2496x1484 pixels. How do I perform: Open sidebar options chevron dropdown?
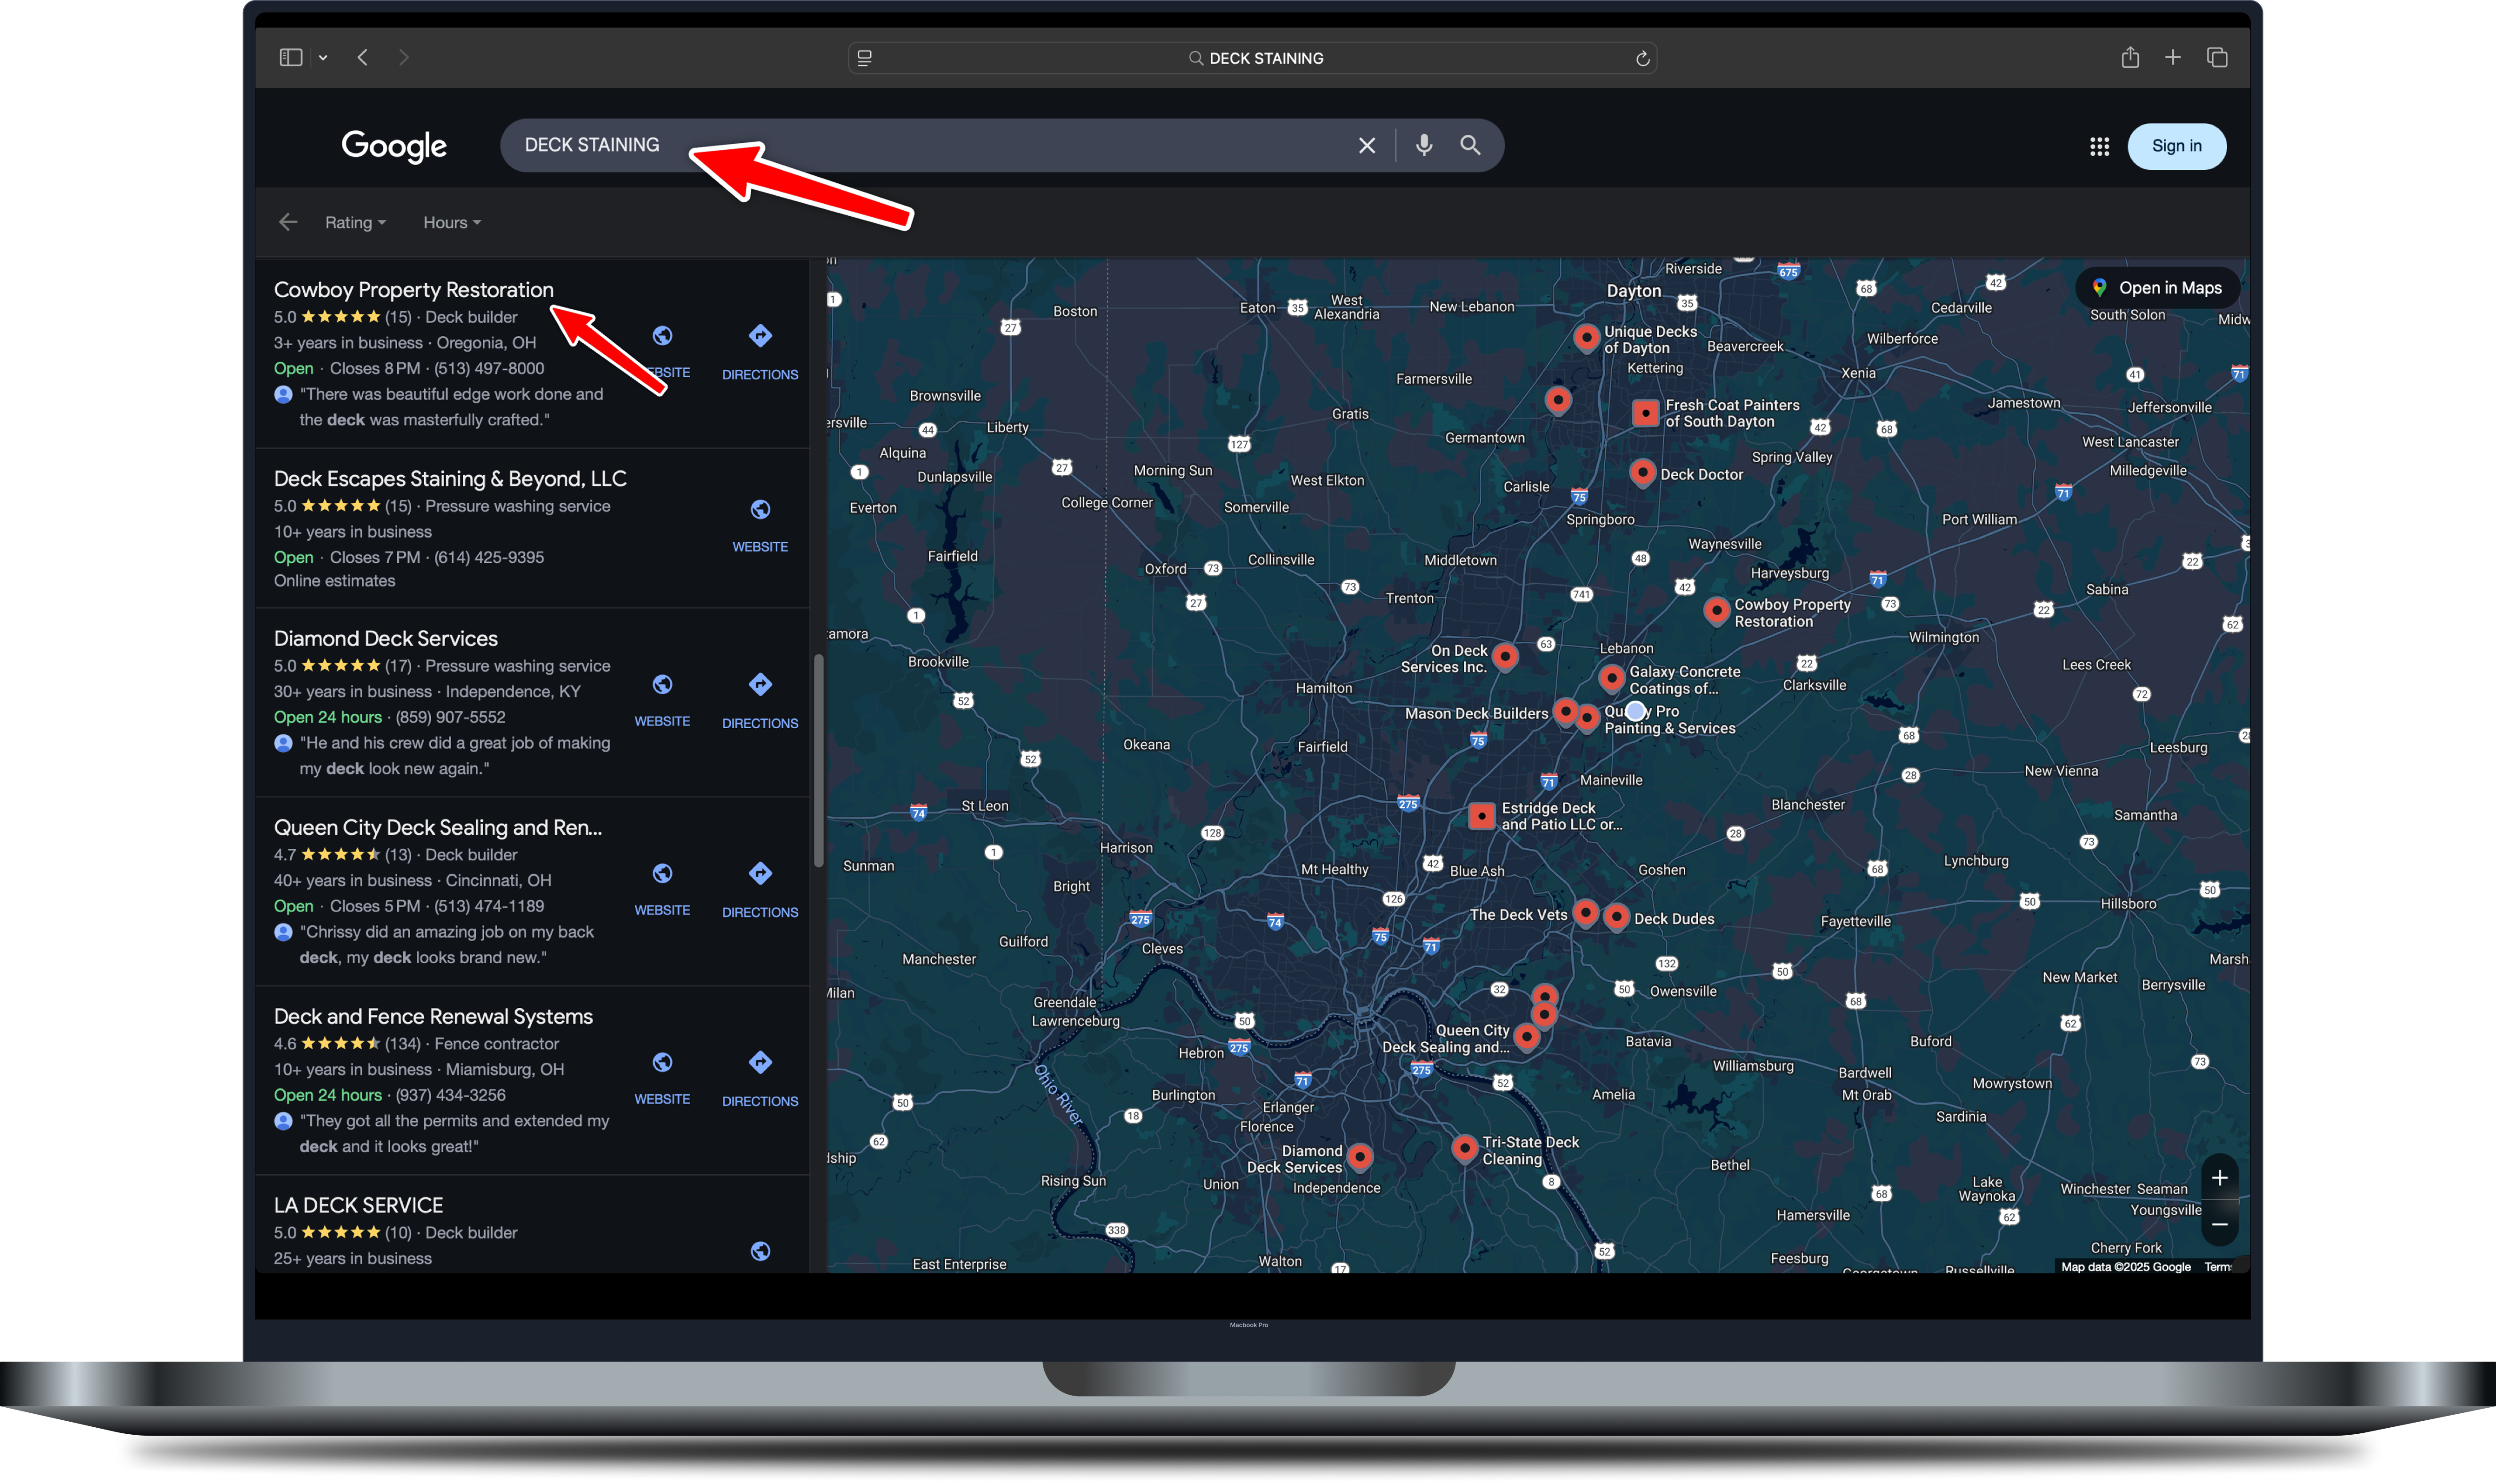323,58
